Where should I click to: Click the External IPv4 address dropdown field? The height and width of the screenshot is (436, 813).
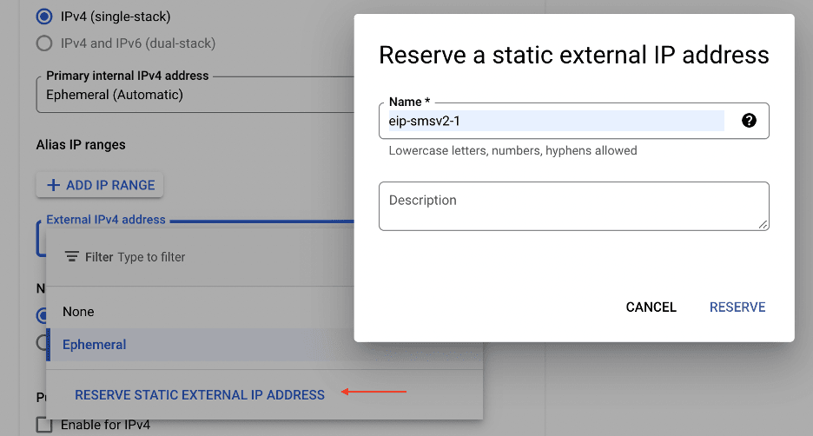[x=41, y=239]
